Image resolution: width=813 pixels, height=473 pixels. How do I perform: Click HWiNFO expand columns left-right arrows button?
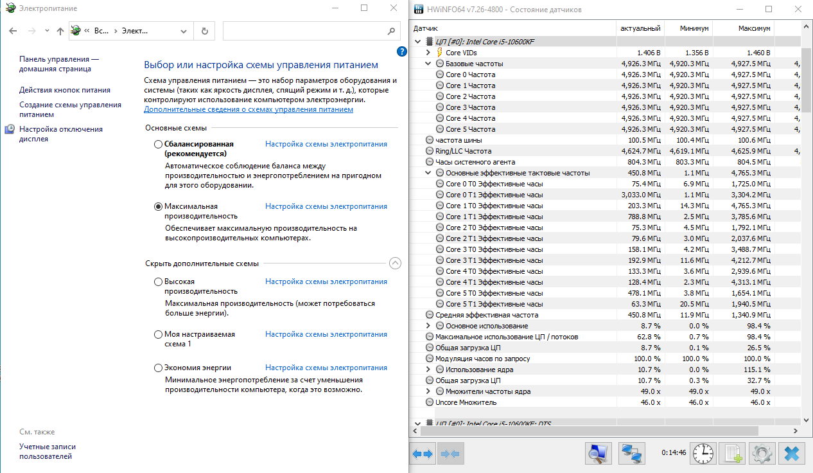coord(423,454)
